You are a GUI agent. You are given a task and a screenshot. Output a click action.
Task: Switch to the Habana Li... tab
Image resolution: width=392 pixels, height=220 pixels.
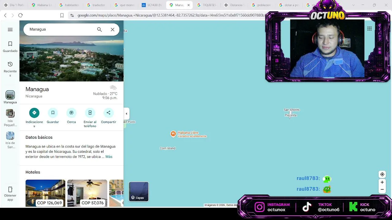[x=42, y=5]
